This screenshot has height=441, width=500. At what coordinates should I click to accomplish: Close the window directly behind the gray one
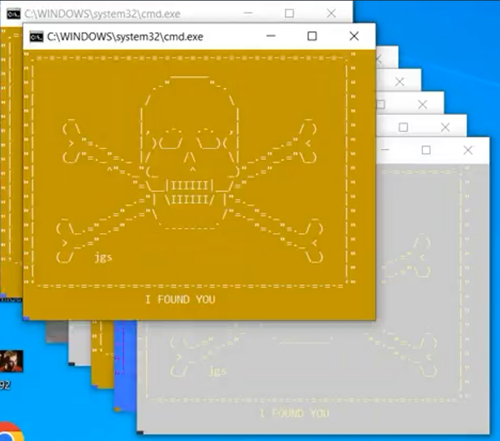(445, 127)
